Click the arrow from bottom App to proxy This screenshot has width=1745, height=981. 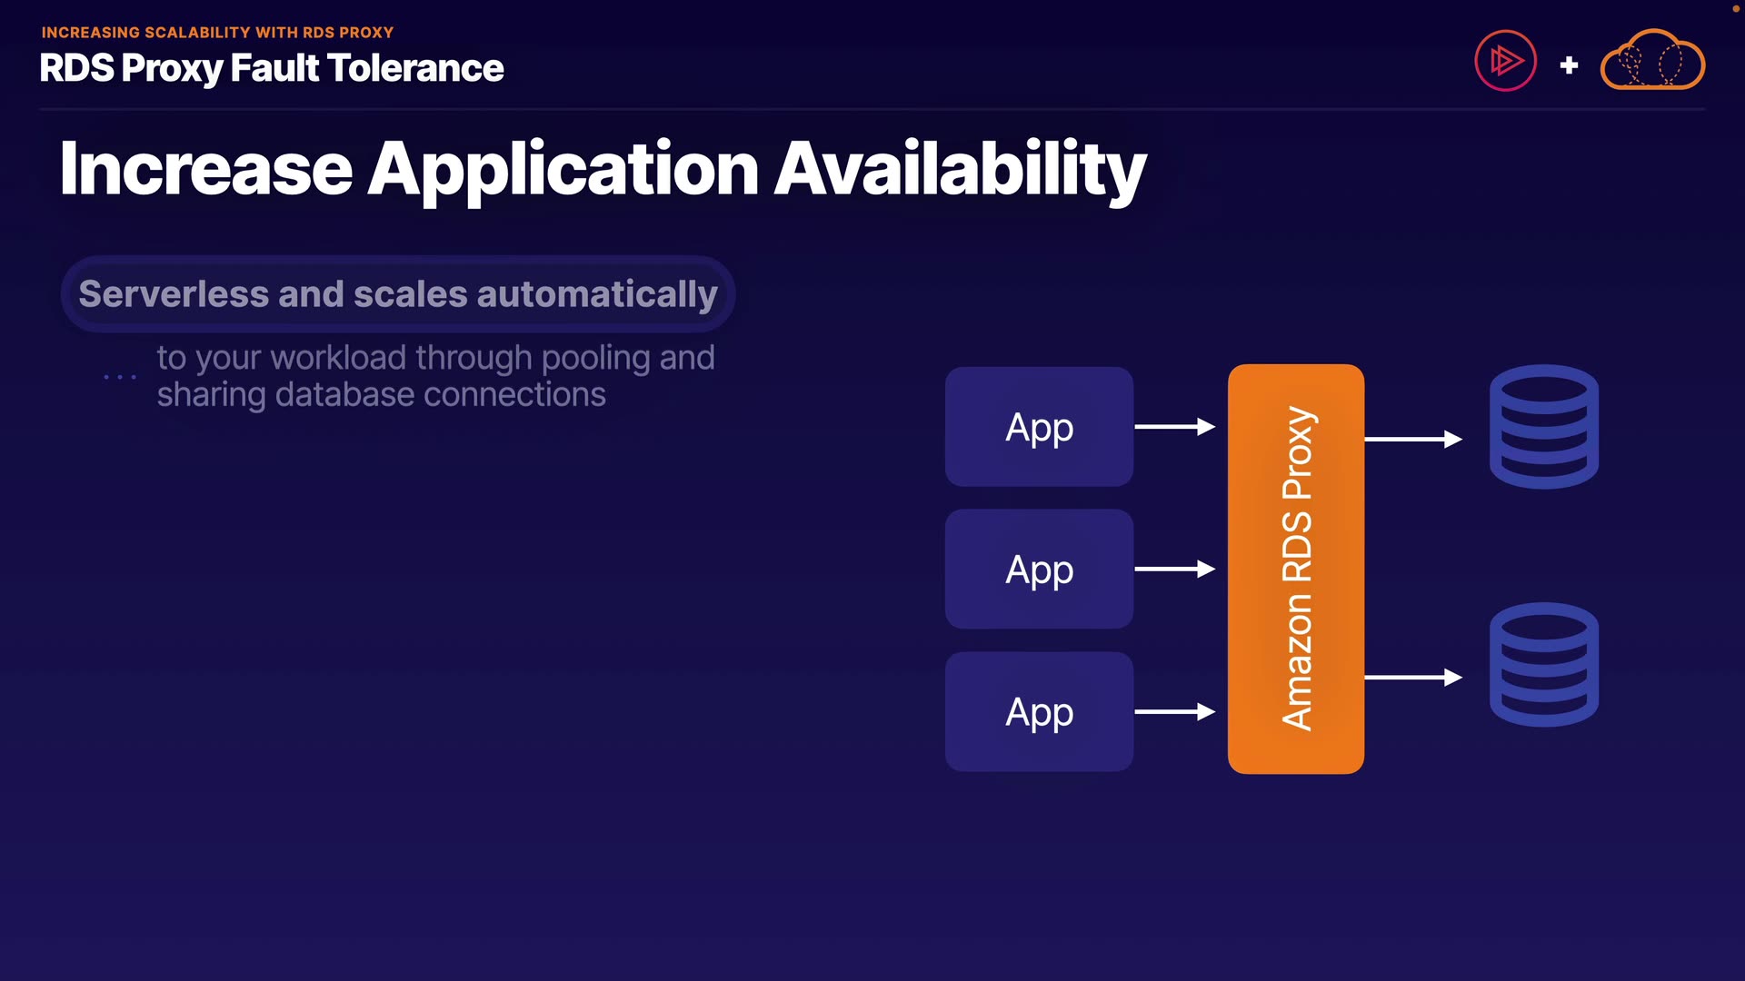(1174, 712)
